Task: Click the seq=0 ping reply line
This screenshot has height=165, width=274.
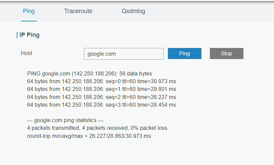Action: (101, 81)
